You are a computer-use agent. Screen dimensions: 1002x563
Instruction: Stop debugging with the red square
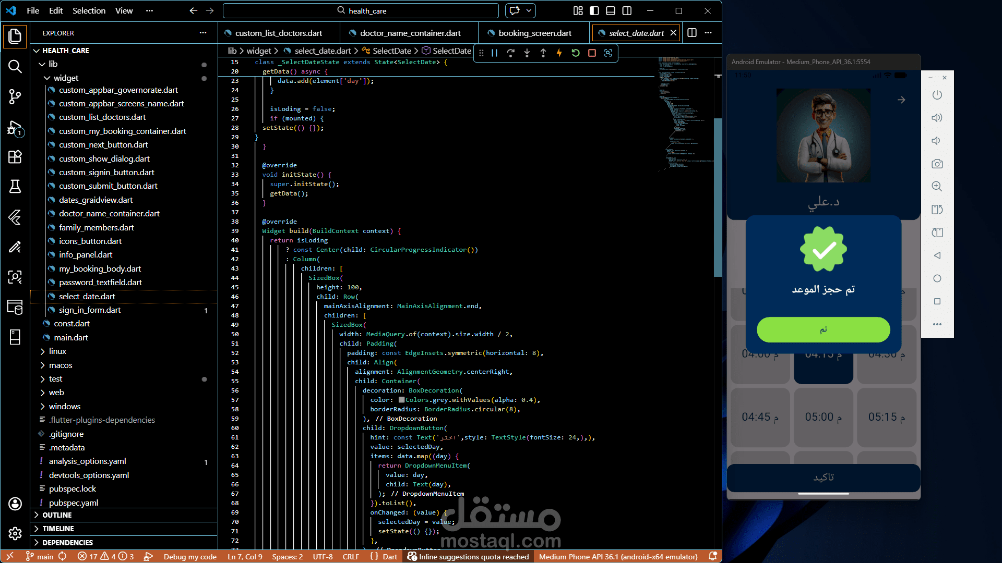coord(592,53)
